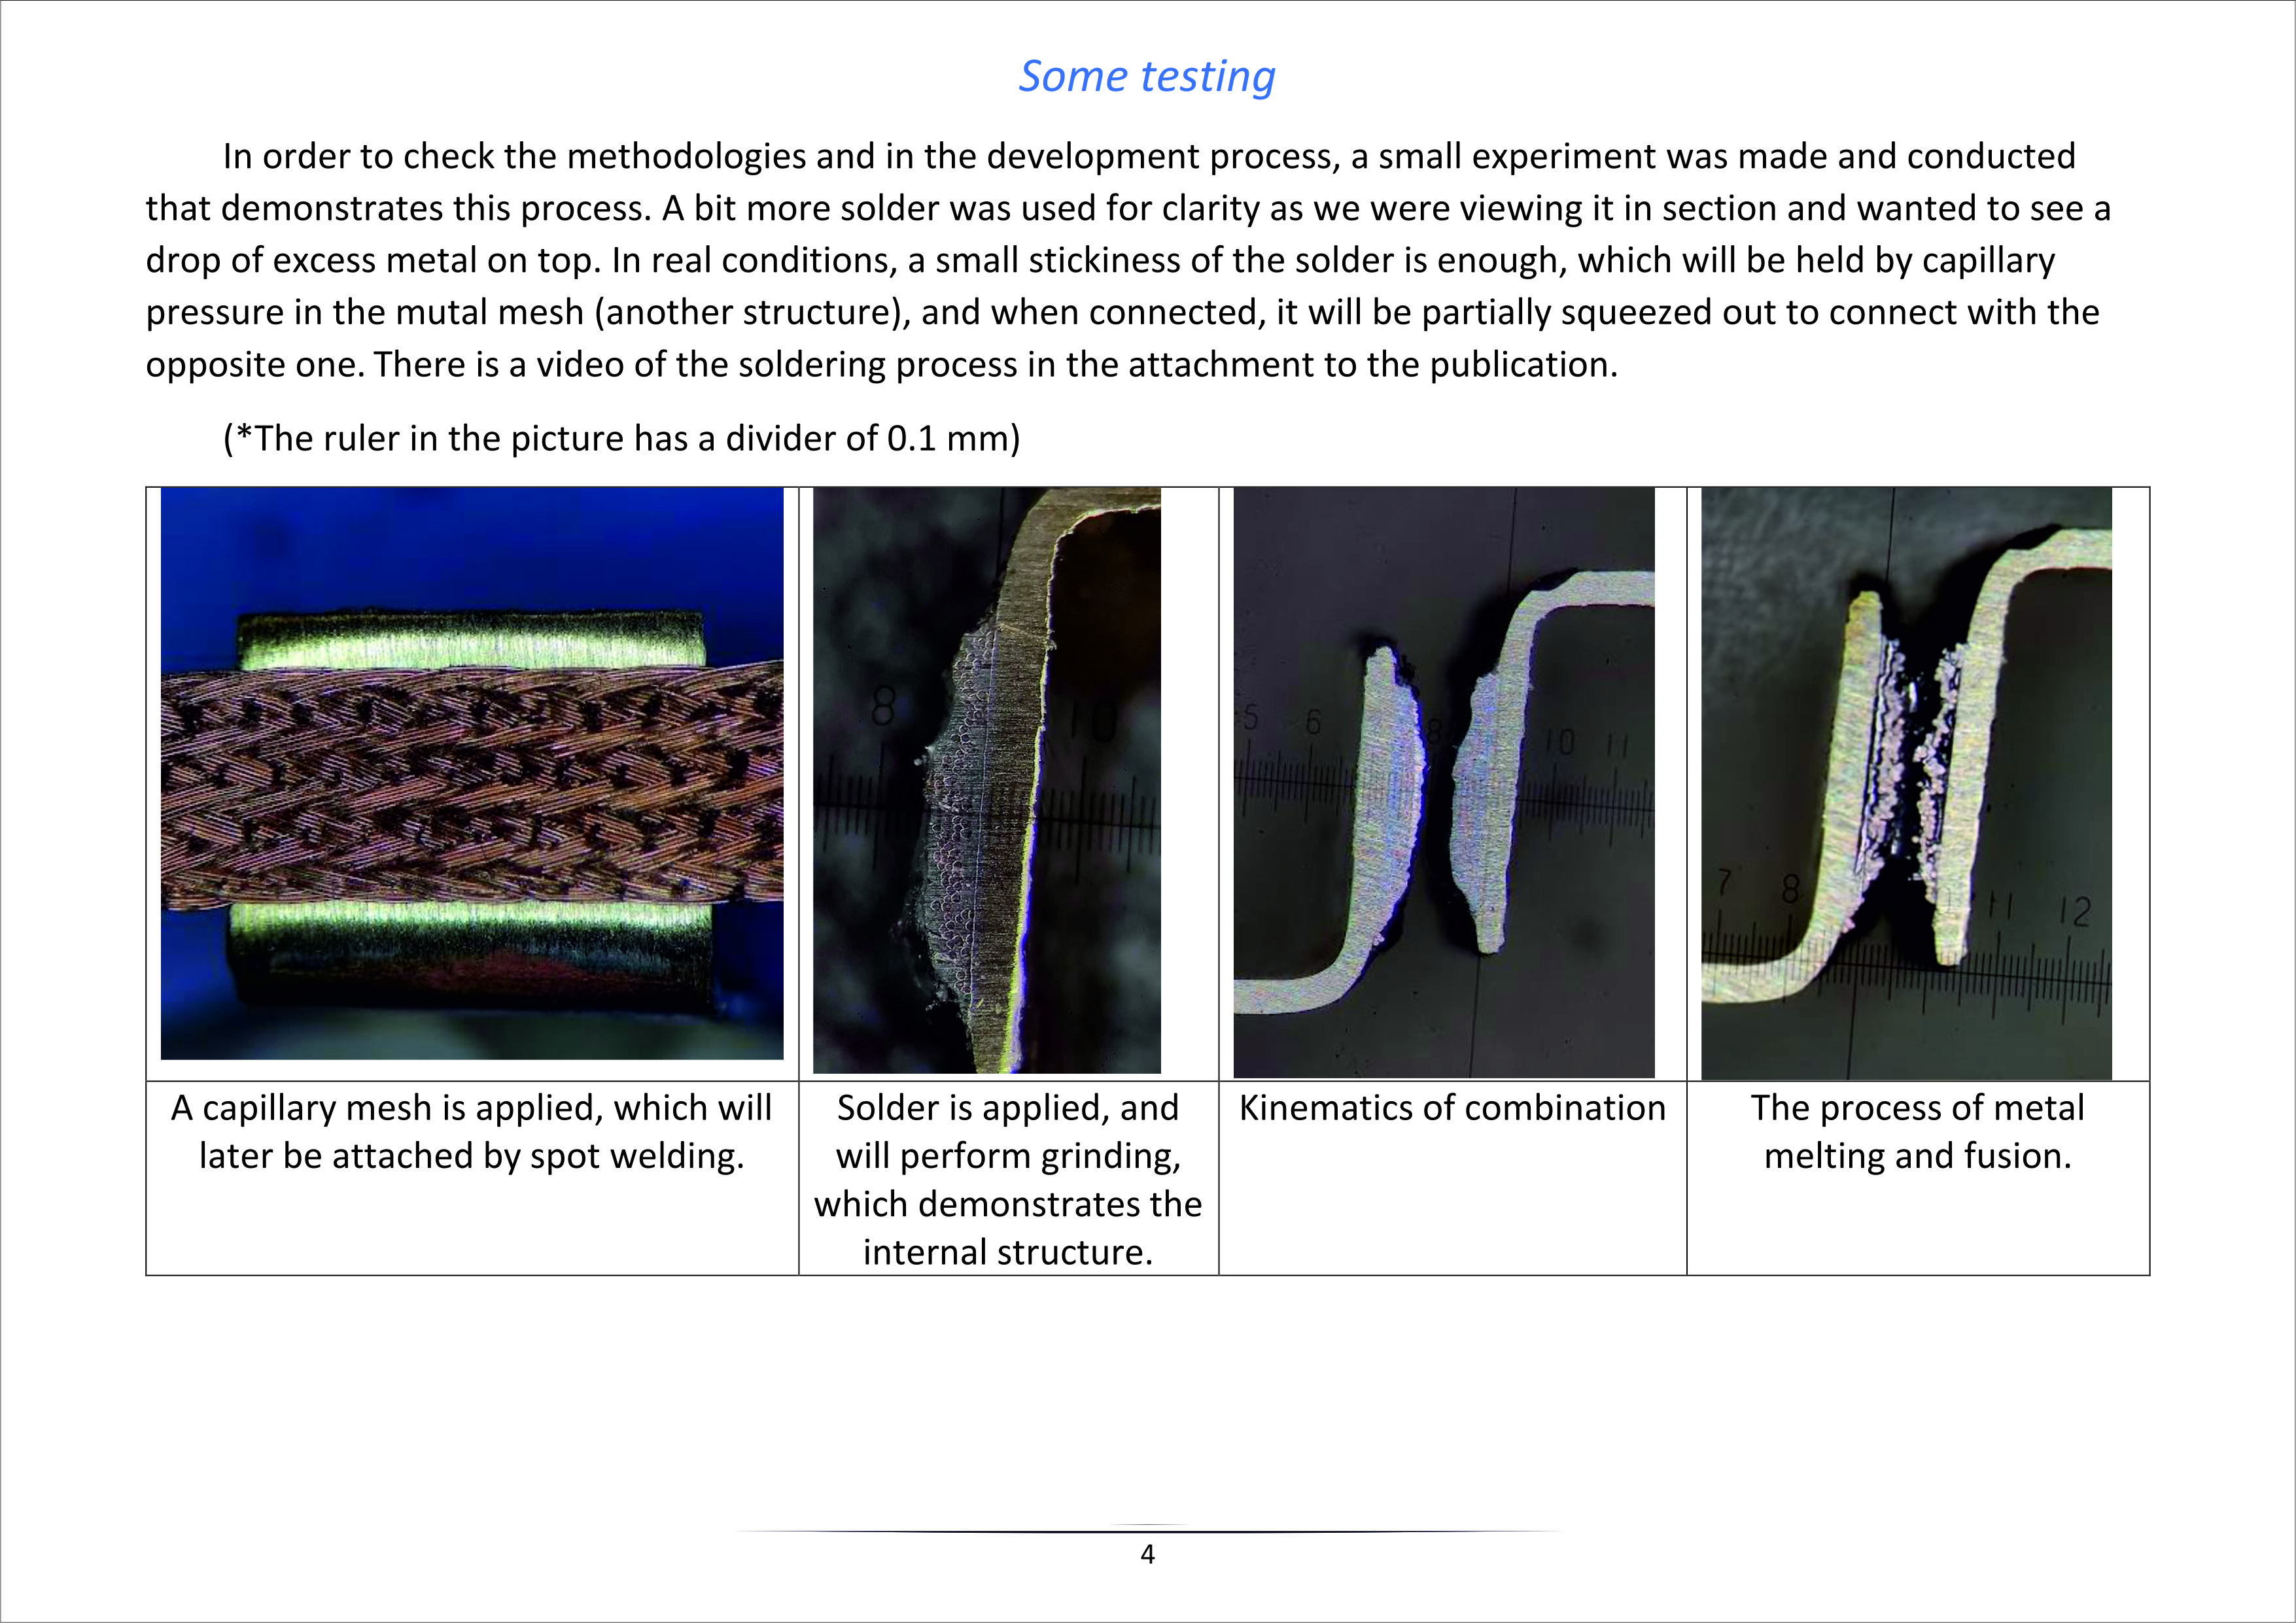Image resolution: width=2296 pixels, height=1623 pixels.
Task: Open the applied solder cross-section photo
Action: click(987, 781)
